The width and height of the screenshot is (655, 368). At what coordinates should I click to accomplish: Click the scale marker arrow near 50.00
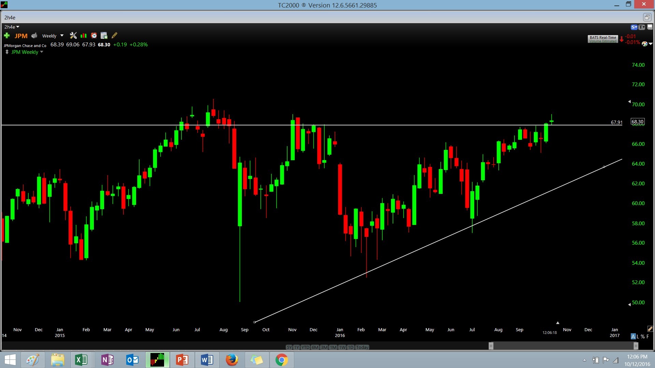click(x=629, y=305)
